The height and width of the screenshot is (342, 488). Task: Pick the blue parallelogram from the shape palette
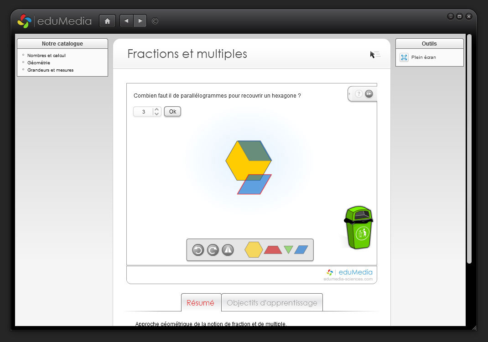pos(301,249)
